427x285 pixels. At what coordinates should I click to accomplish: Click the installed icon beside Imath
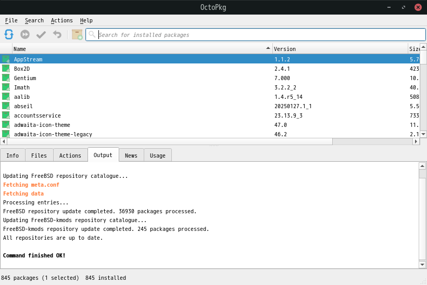coord(6,87)
